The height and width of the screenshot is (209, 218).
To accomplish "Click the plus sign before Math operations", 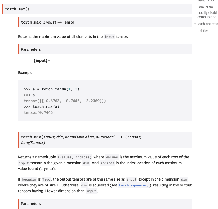I will [195, 24].
